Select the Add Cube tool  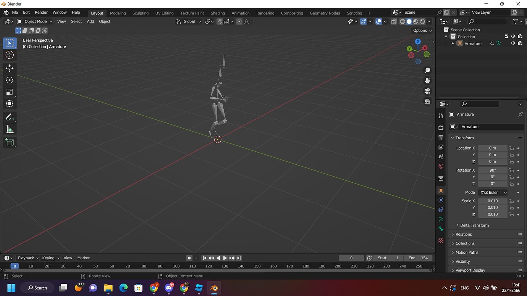[10, 143]
